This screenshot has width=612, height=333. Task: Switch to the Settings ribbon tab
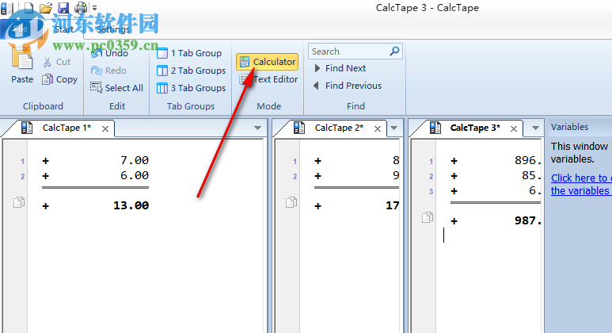112,29
